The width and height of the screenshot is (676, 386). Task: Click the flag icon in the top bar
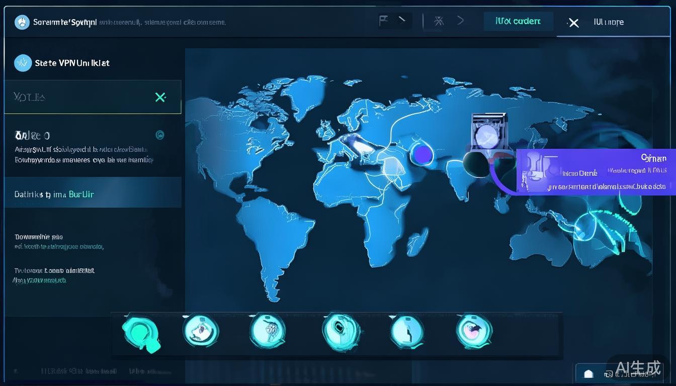384,21
